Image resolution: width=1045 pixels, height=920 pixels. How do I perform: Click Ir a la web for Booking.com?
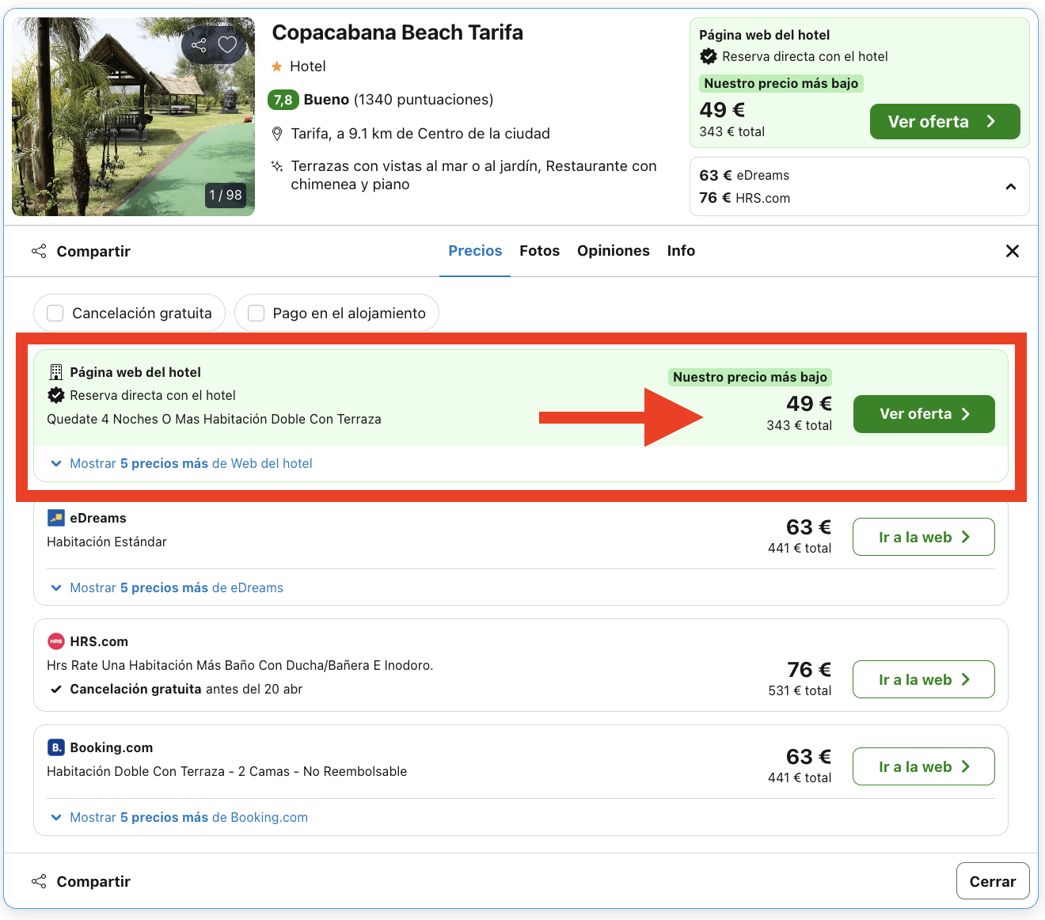point(924,766)
